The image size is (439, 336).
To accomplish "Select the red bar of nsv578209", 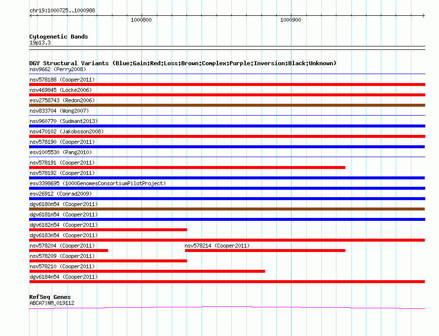I will tap(108, 261).
